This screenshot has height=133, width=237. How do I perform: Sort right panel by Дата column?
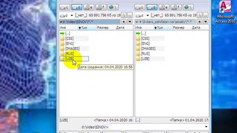(200, 28)
